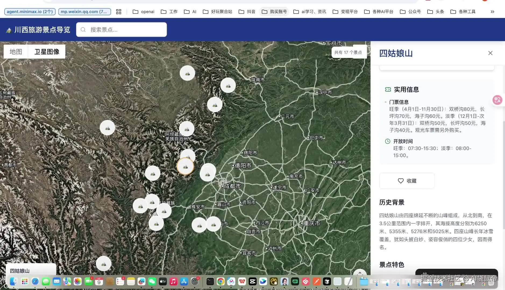Click the 重庆市 label on the map

[x=312, y=223]
